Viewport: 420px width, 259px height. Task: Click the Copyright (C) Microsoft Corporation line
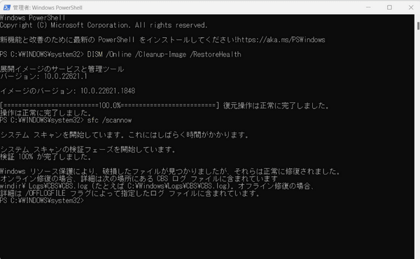(x=104, y=25)
